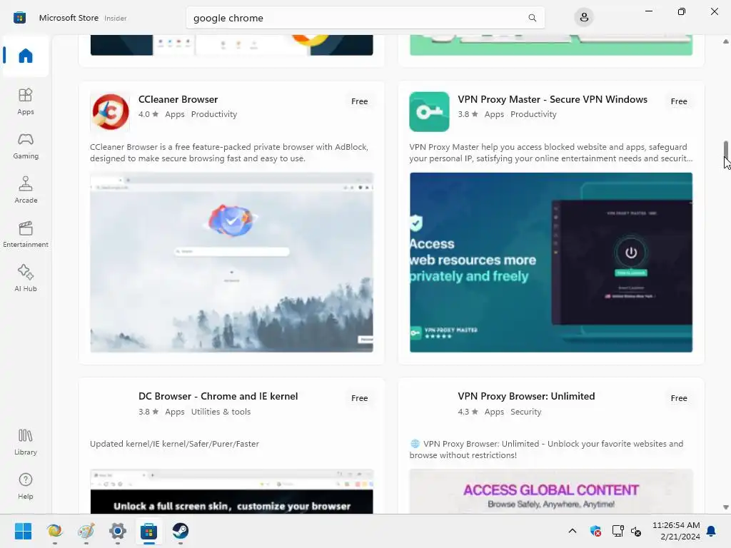Image resolution: width=731 pixels, height=548 pixels.
Task: Open the Help page
Action: (x=26, y=487)
